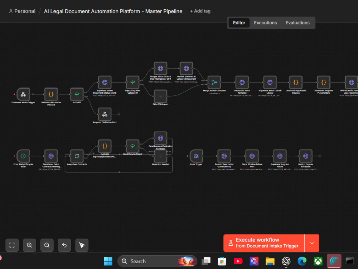Open the terminal app on taskbar

350,261
